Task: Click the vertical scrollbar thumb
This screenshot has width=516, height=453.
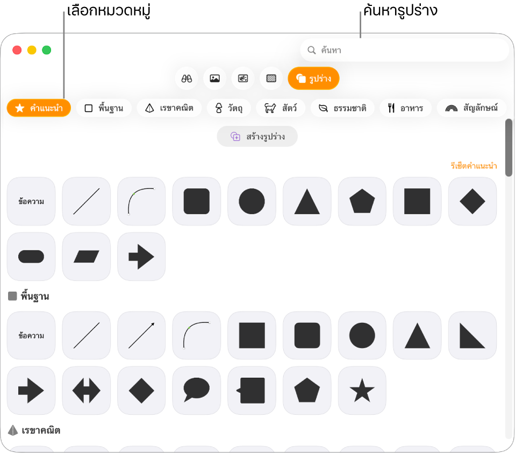Action: pos(509,148)
